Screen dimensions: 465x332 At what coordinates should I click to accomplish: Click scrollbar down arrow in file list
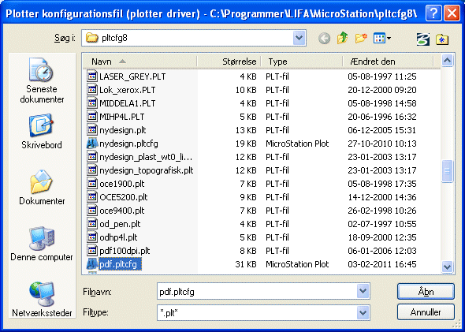pos(447,267)
